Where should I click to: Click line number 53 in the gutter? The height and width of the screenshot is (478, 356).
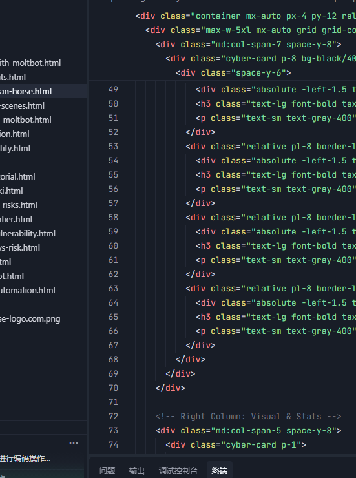point(113,147)
